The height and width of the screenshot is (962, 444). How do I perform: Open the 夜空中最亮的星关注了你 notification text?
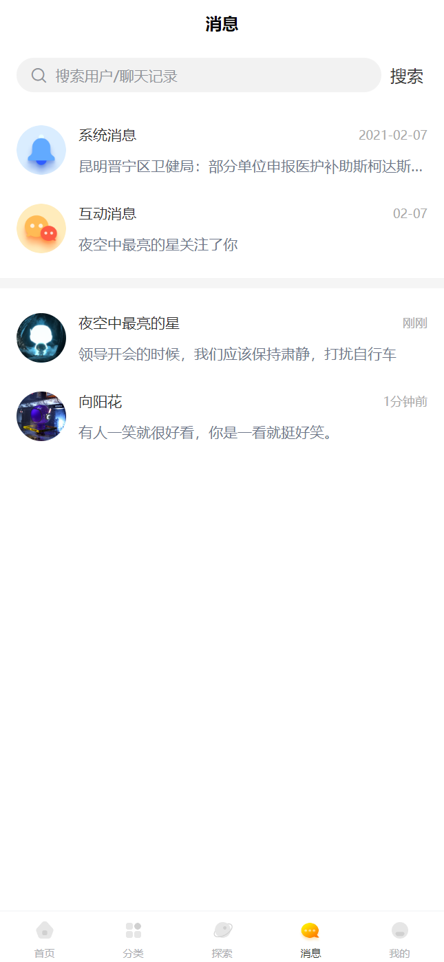pos(158,244)
